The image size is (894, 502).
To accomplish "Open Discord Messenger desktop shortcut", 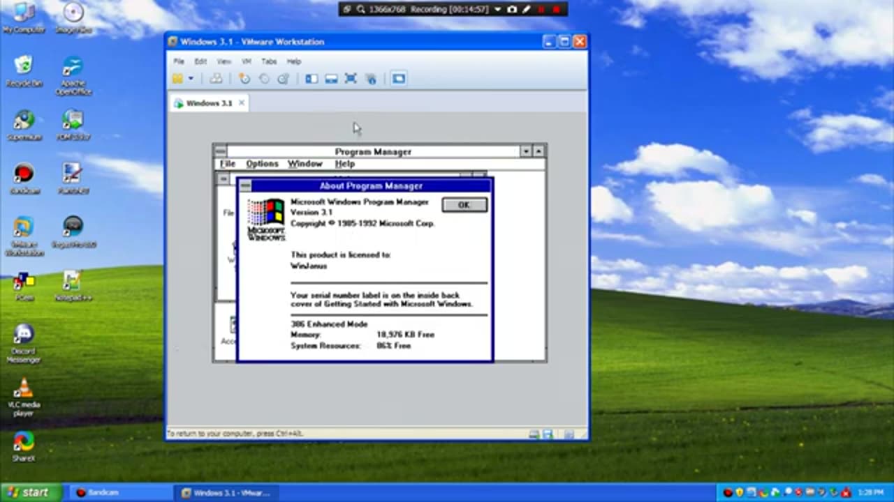I will [x=24, y=343].
